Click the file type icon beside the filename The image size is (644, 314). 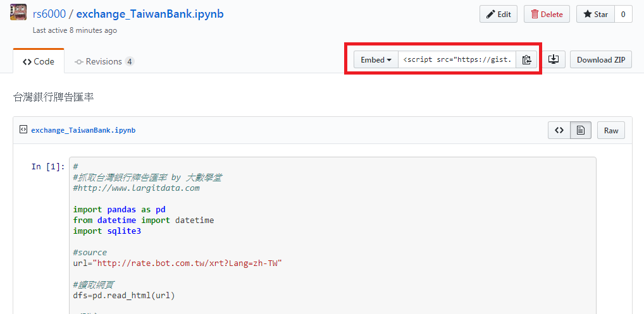[23, 130]
